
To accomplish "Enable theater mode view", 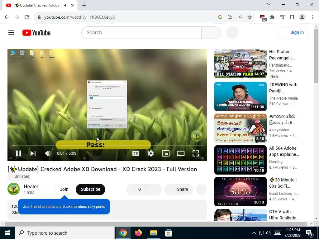I will coord(180,153).
